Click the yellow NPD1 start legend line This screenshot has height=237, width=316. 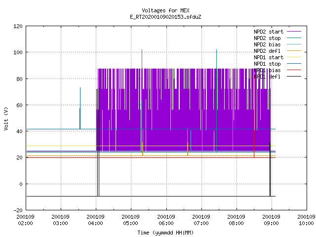294,57
